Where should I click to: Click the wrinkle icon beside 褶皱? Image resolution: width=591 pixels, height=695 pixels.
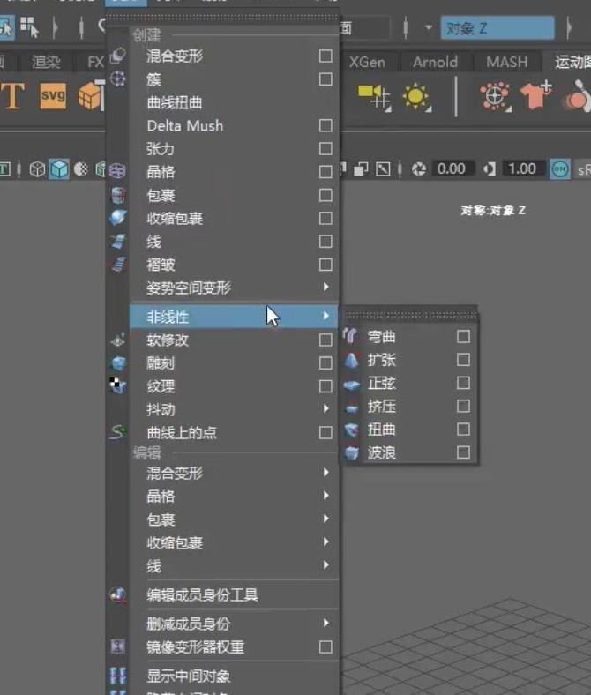[x=118, y=265]
